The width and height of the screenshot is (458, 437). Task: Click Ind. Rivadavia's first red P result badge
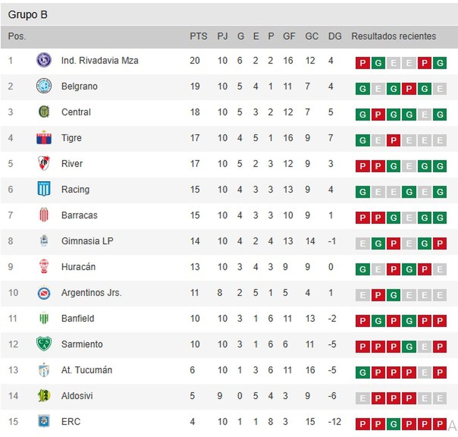[x=363, y=63]
